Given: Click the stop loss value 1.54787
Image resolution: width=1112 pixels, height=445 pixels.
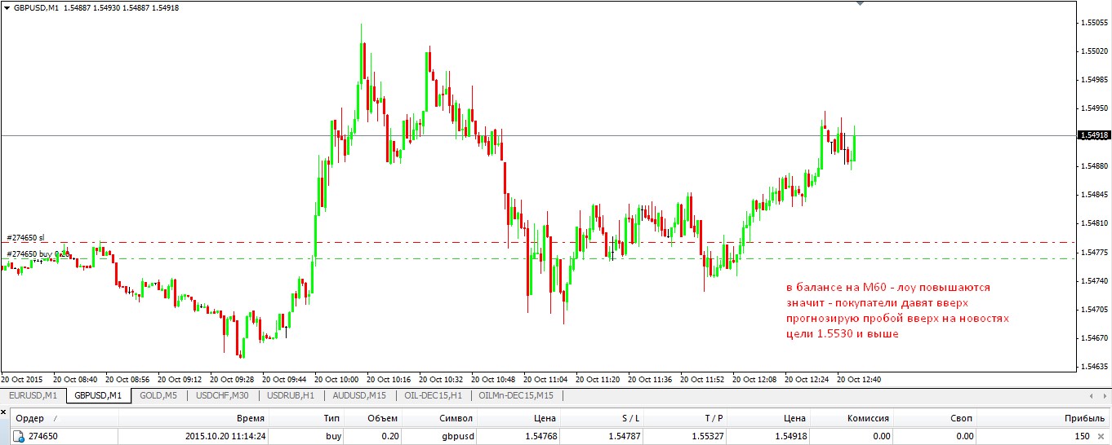Looking at the screenshot, I should pyautogui.click(x=624, y=436).
